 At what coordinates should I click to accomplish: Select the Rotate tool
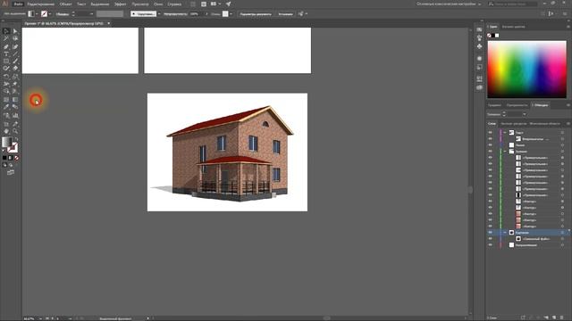point(6,77)
